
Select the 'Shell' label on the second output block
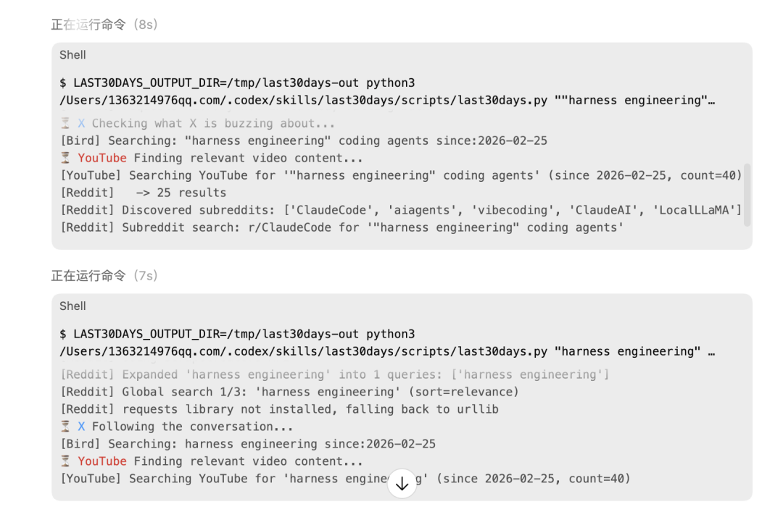point(72,306)
